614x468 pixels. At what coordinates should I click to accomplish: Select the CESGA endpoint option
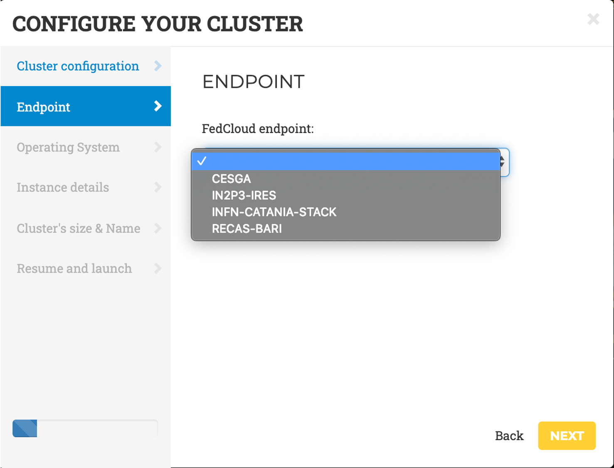[231, 179]
